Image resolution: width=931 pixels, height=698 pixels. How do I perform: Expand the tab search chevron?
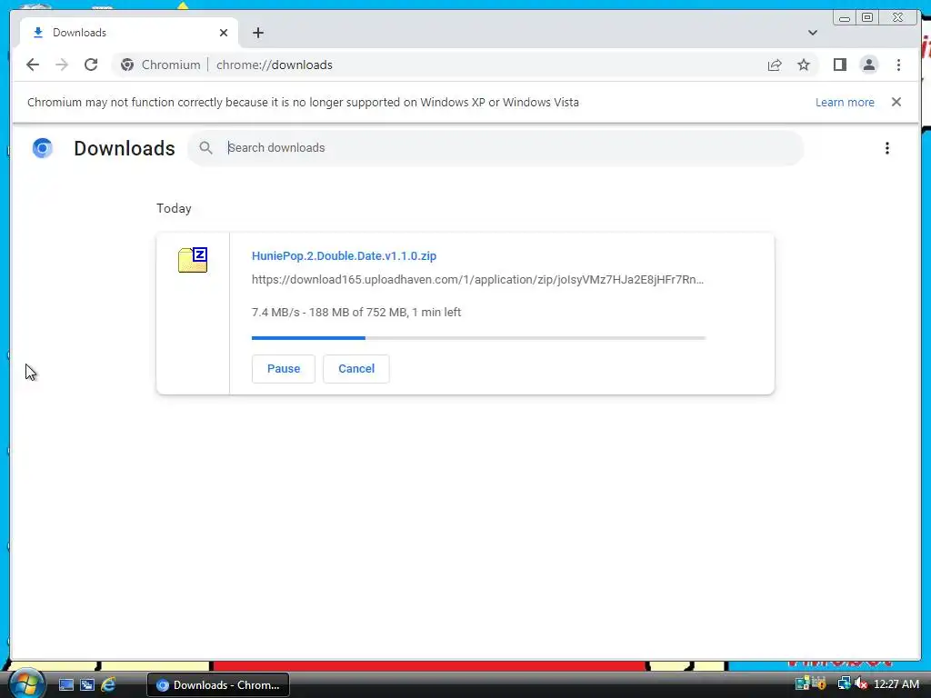coord(813,33)
